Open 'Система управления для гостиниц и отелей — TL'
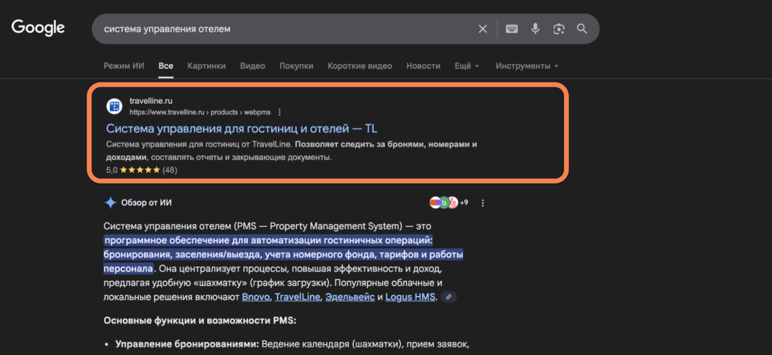Viewport: 772px width, 355px height. [242, 129]
